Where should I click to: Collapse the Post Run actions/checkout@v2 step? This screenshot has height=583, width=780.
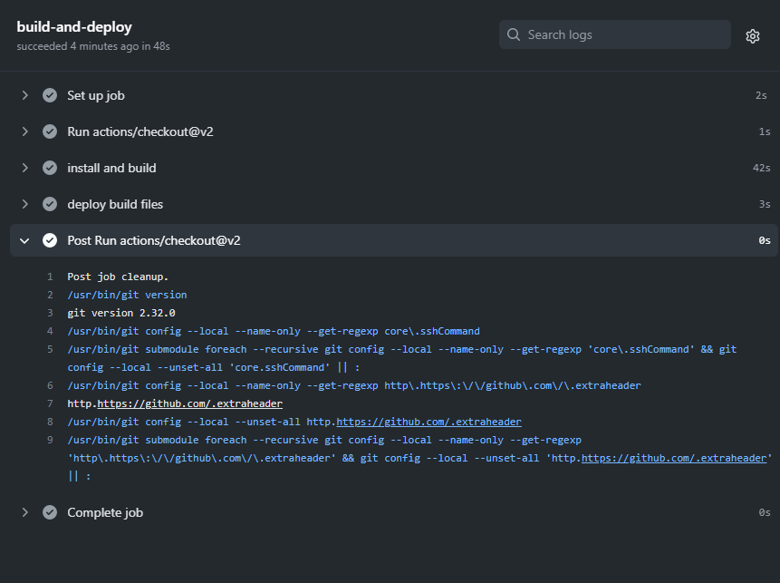(24, 240)
